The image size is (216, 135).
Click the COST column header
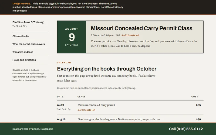coord(195,97)
